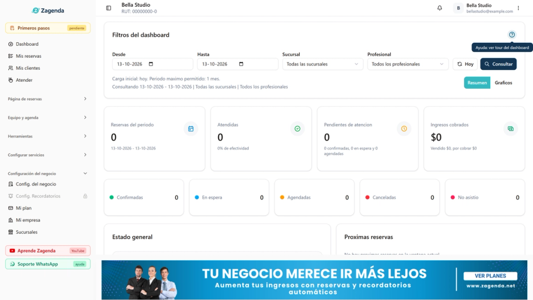
Task: Click the calendar icon in Reservas del periodo
Action: pyautogui.click(x=191, y=129)
